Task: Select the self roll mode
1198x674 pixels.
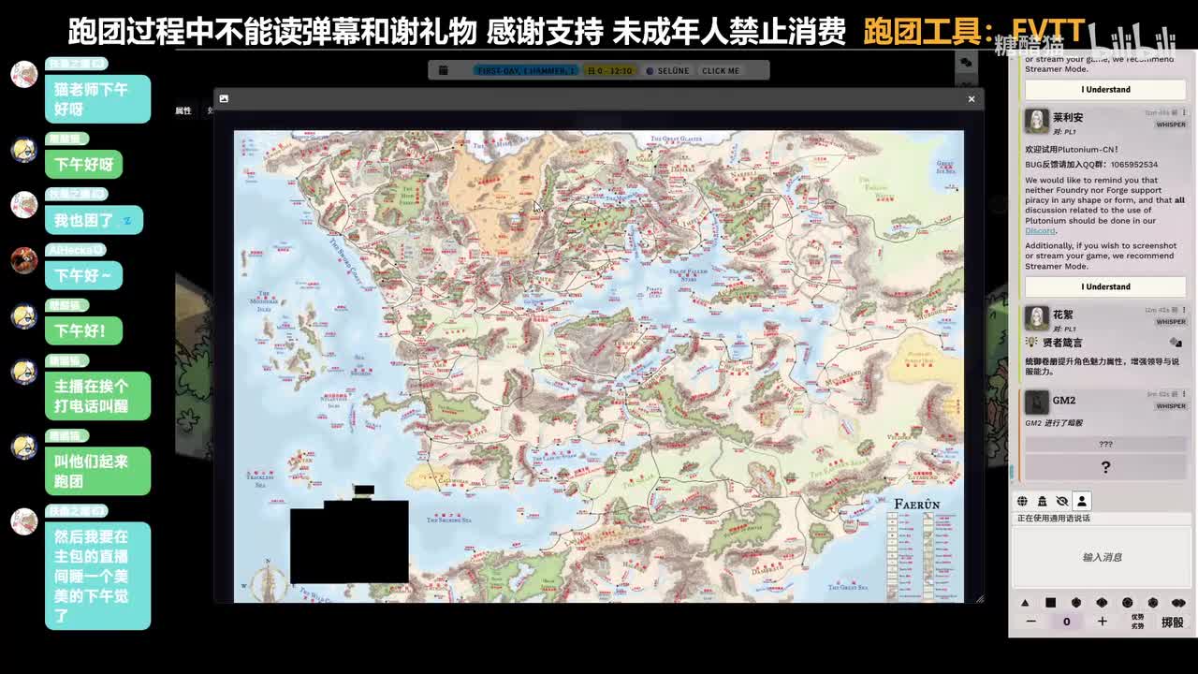Action: [x=1082, y=502]
